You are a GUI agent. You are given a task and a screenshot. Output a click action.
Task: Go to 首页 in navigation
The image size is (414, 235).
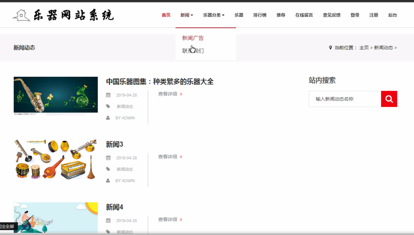(x=166, y=15)
